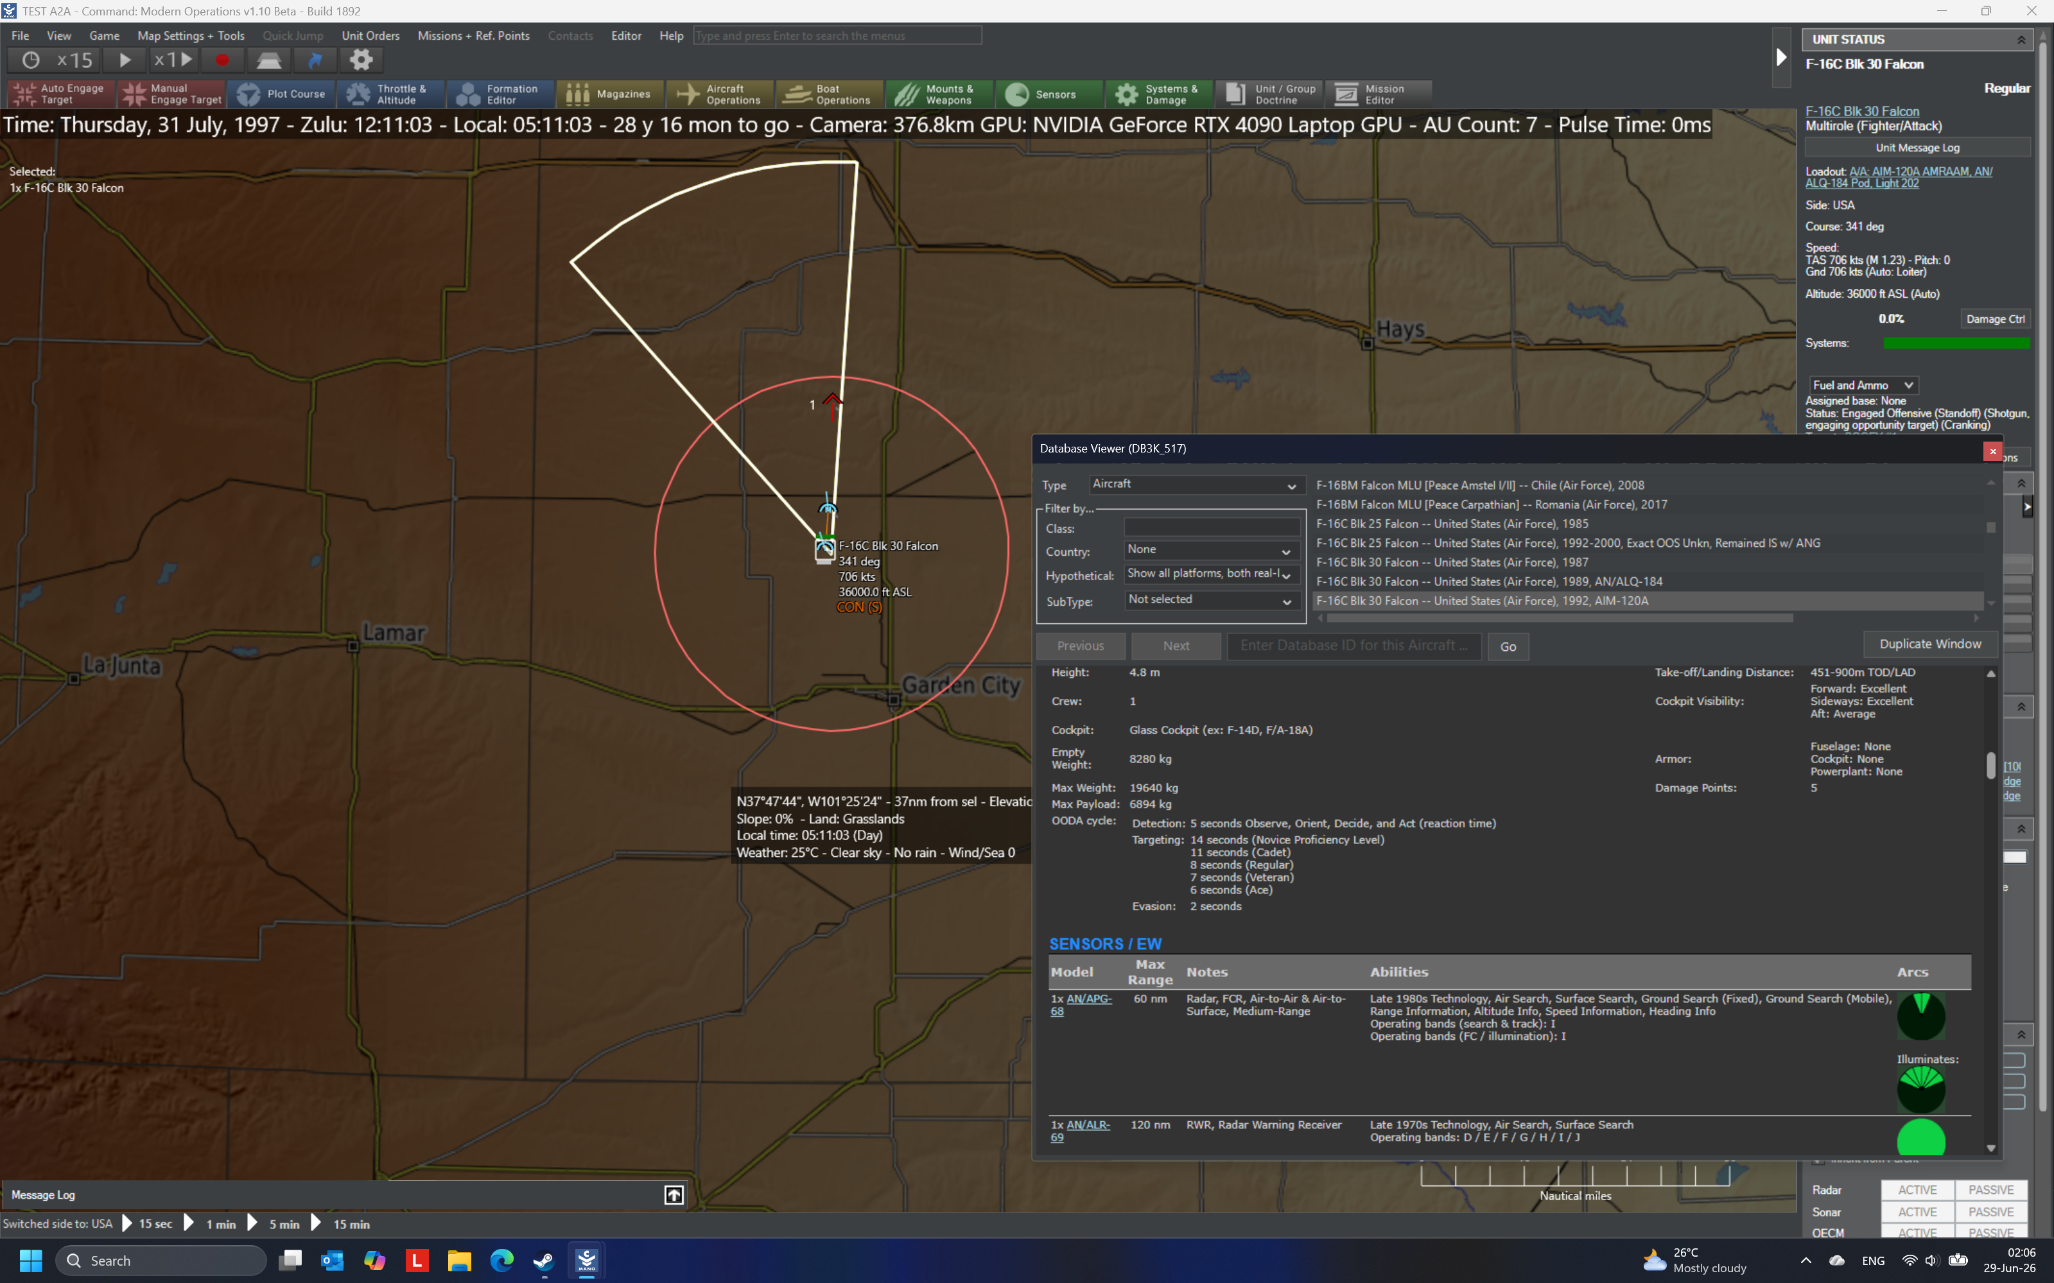
Task: Set Sonar to PASSIVE
Action: 1990,1212
